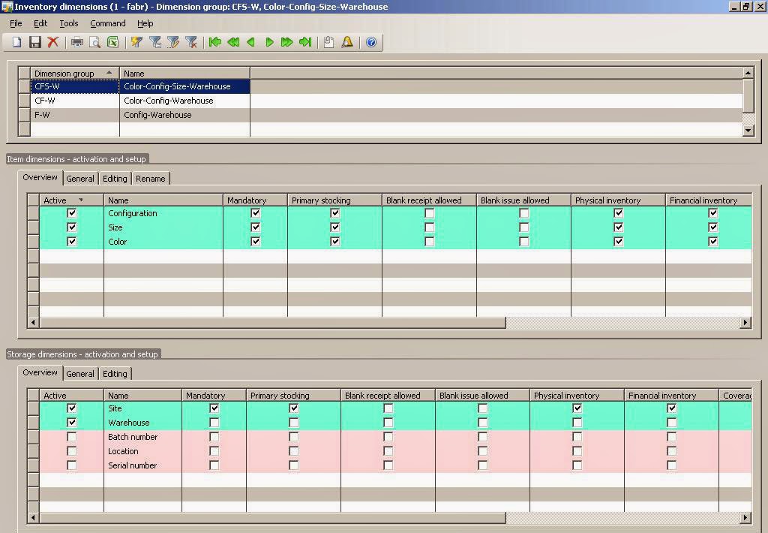Open the Tools menu

coord(68,23)
